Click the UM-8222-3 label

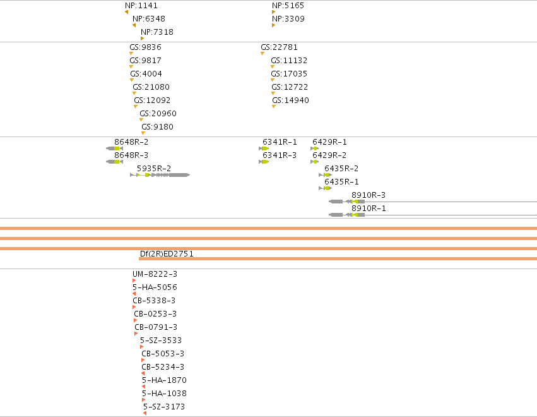155,274
